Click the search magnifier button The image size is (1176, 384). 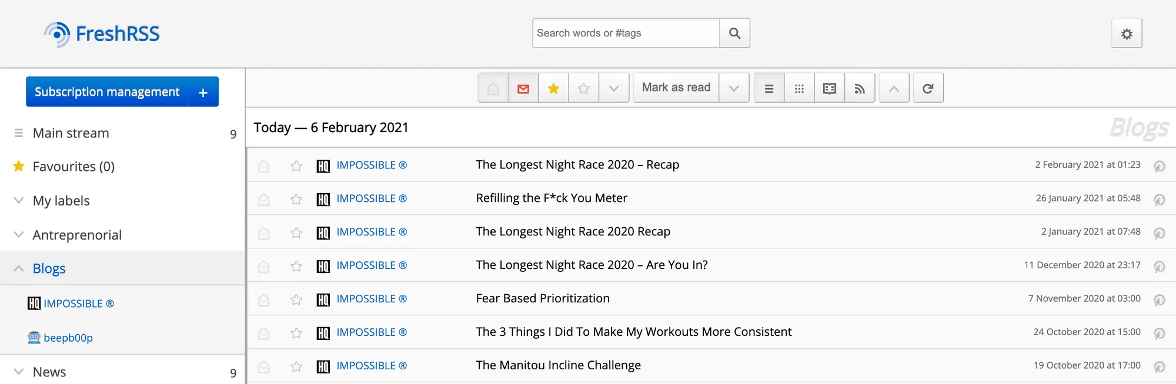tap(734, 33)
